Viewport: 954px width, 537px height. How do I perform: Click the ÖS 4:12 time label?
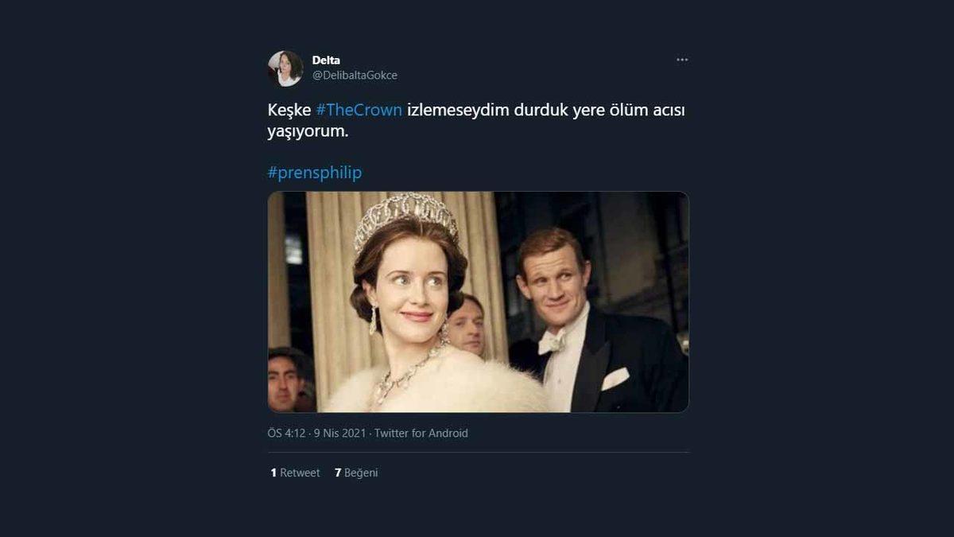[x=283, y=434]
